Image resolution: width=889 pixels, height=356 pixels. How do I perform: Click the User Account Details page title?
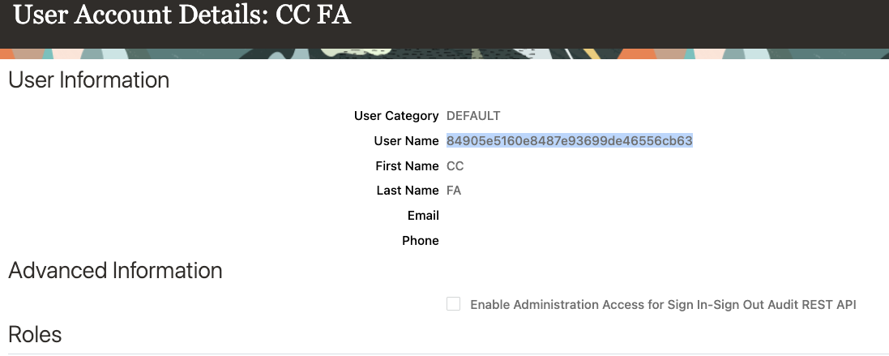[x=182, y=15]
